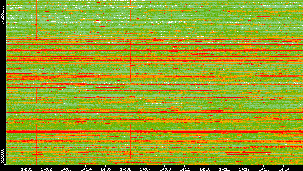Select the vertical red spike after 14:06

coord(130,80)
